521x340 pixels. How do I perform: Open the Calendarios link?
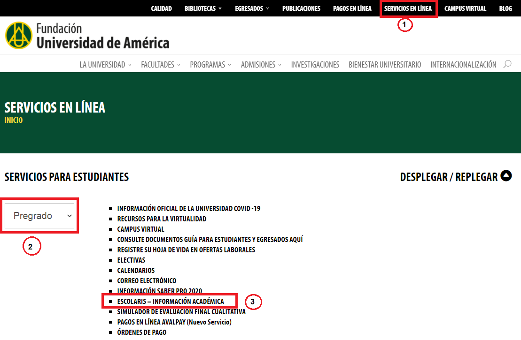pos(136,270)
